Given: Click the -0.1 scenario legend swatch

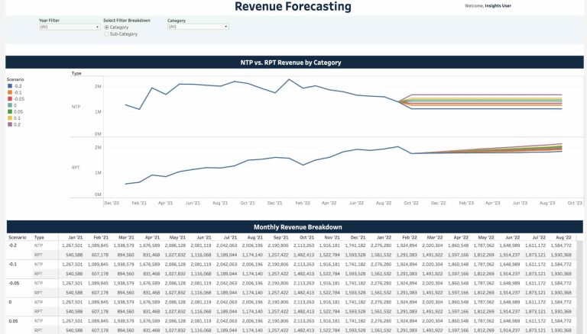Looking at the screenshot, I should tap(10, 92).
